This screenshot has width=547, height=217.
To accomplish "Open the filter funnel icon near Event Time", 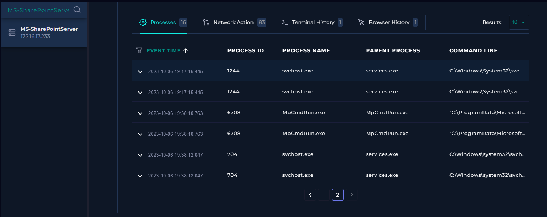I will click(139, 50).
